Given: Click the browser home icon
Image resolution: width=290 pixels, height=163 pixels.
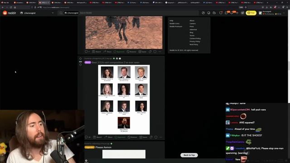Looking at the screenshot, I should (15, 7).
